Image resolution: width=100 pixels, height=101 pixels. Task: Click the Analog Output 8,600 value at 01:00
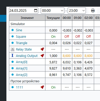77,56
